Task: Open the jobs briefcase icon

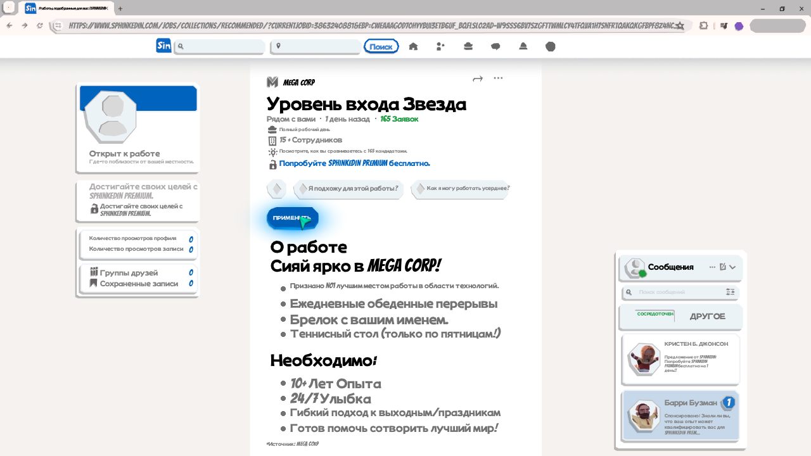Action: pos(468,46)
